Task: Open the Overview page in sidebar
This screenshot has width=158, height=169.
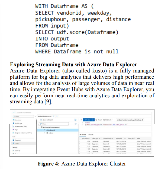Action: pos(18,120)
